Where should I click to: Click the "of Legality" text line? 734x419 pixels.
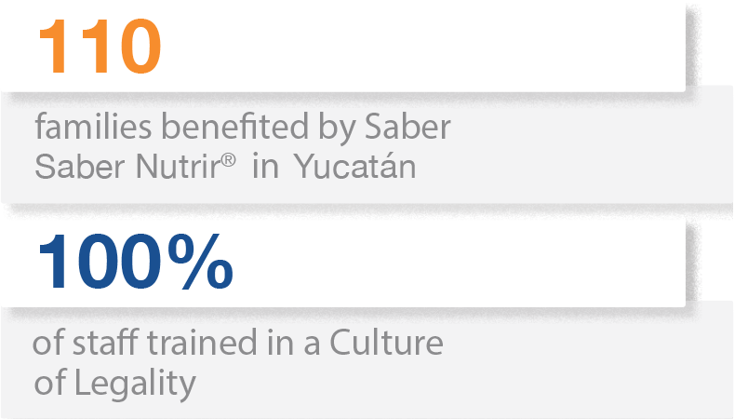[x=115, y=383]
